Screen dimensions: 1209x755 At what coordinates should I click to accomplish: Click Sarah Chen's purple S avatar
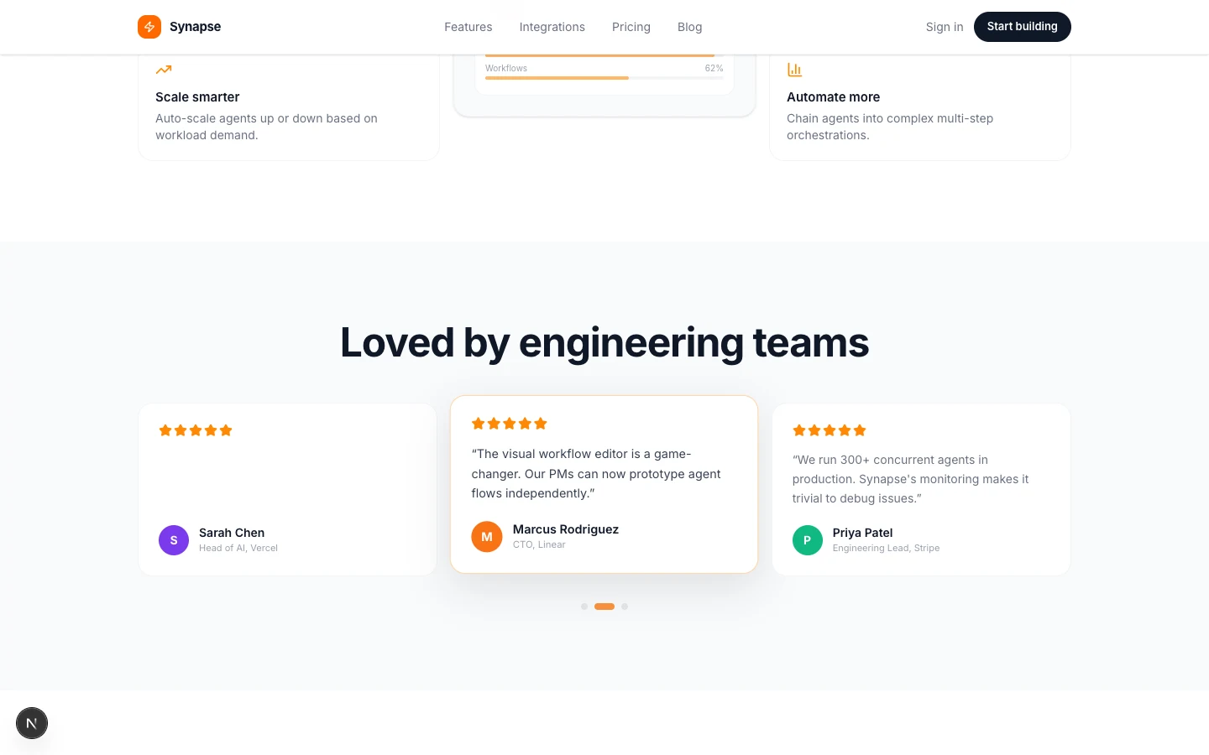[174, 540]
